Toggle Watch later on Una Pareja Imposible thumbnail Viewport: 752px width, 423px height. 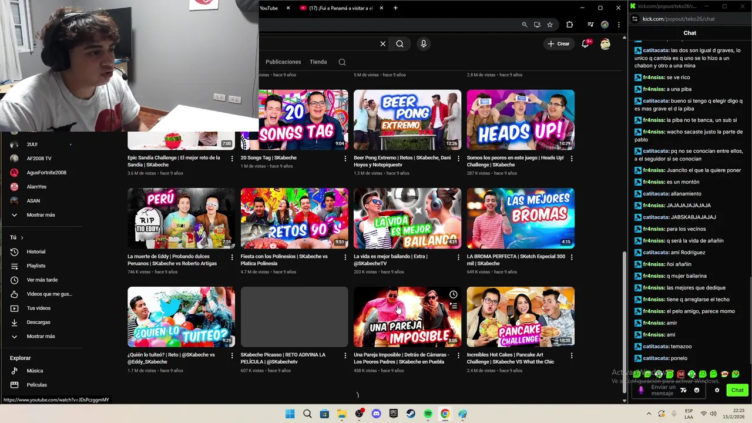point(454,294)
